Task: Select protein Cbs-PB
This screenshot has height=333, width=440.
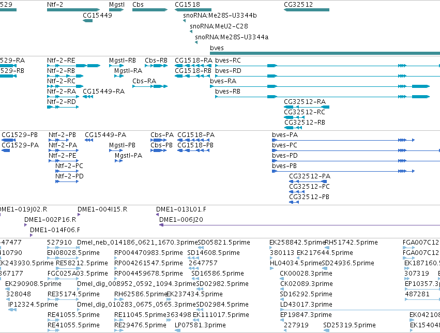Action: 159,150
